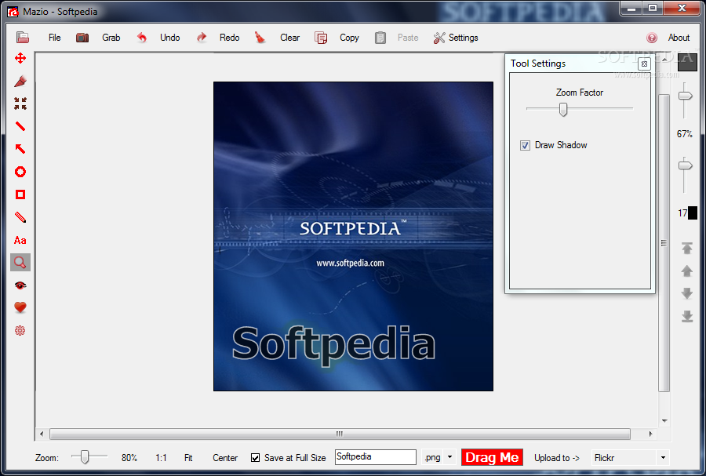
Task: Click the red Drag Me button
Action: 492,457
